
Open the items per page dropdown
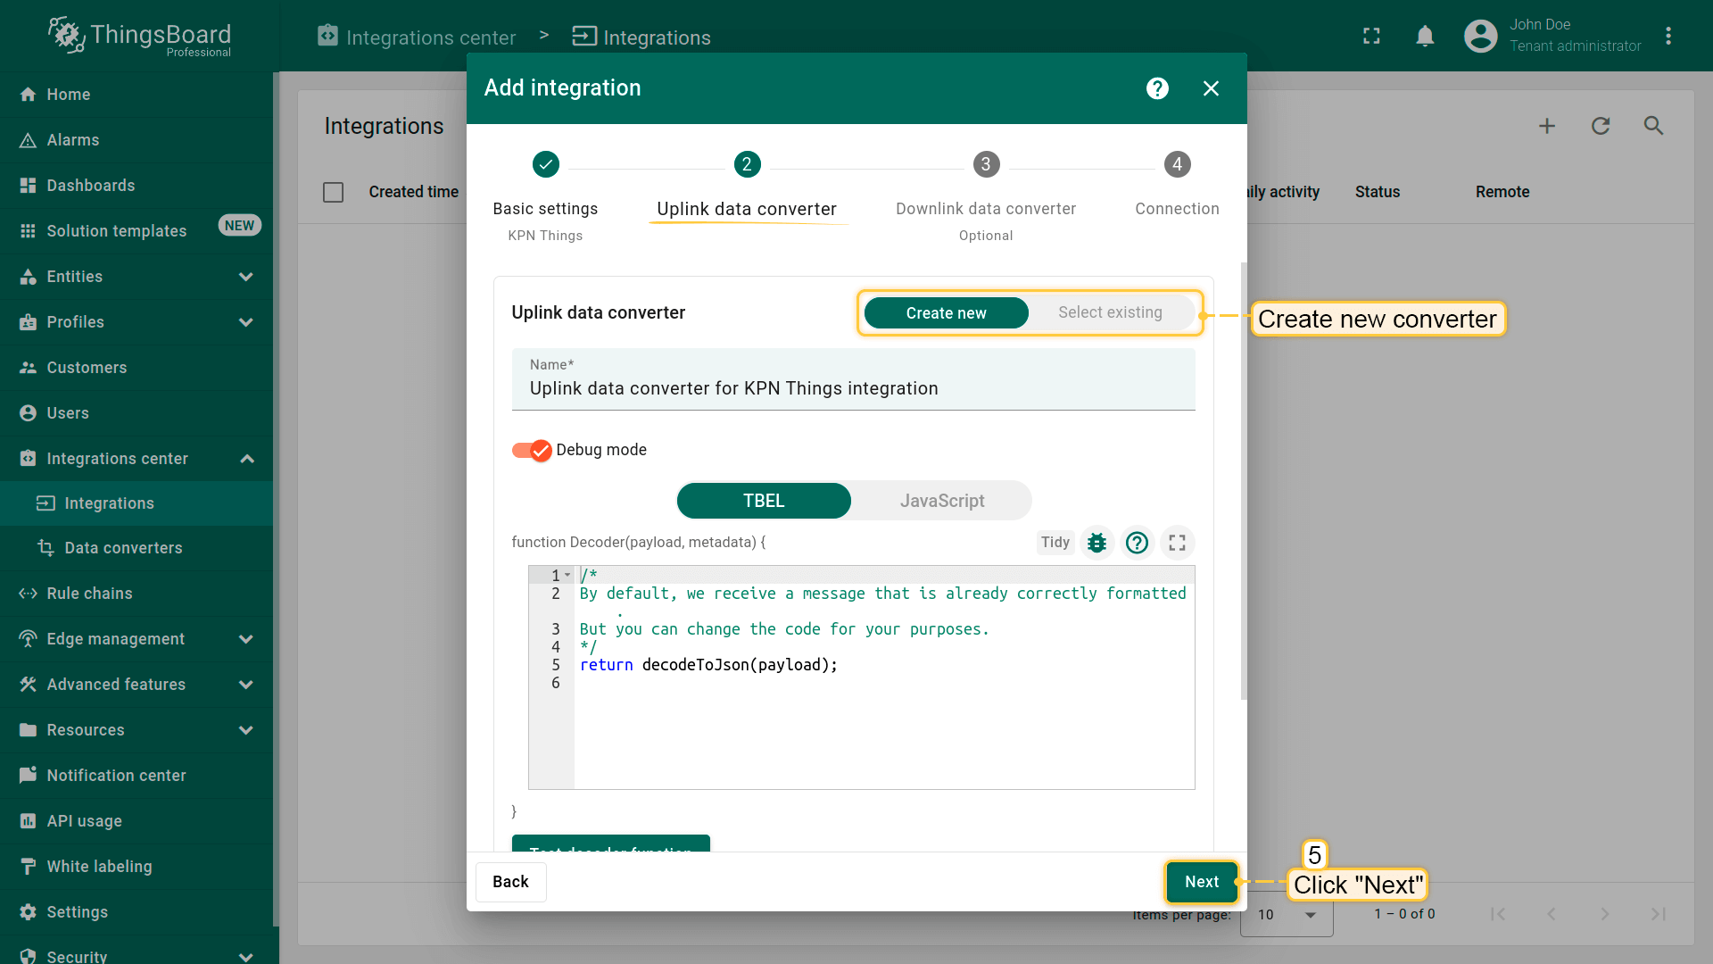(x=1286, y=914)
